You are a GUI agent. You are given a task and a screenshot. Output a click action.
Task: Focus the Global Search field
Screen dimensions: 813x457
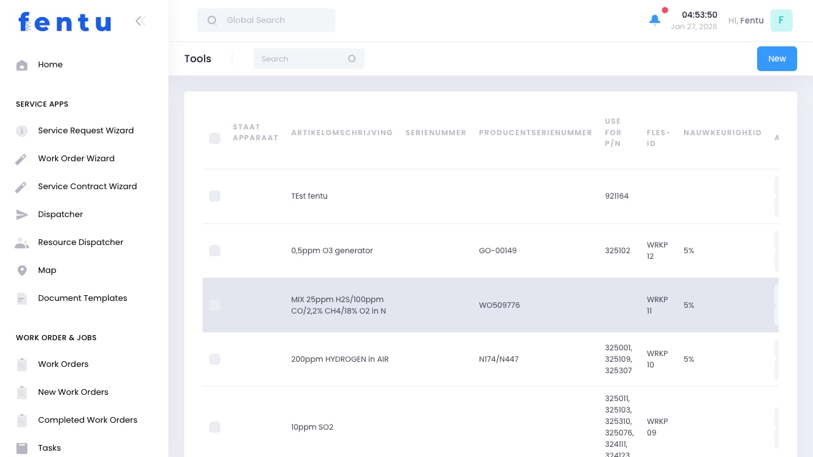(x=266, y=20)
